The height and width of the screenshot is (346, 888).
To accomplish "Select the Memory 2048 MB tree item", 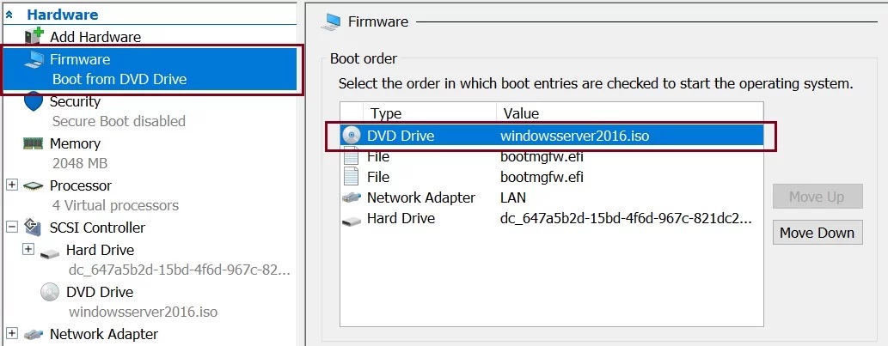I will point(75,143).
